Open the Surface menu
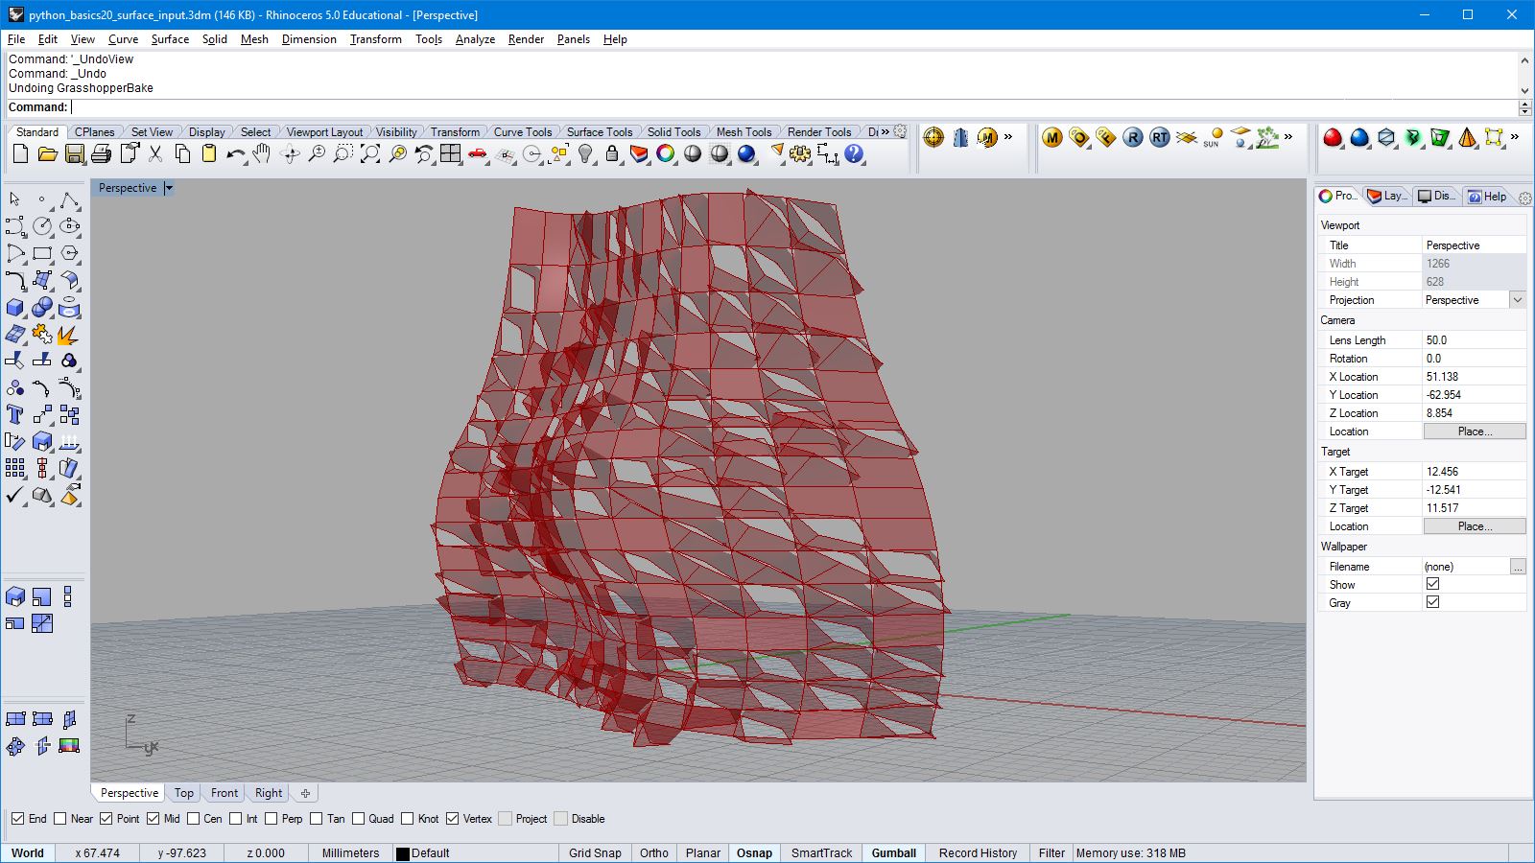The image size is (1535, 863). click(x=170, y=39)
